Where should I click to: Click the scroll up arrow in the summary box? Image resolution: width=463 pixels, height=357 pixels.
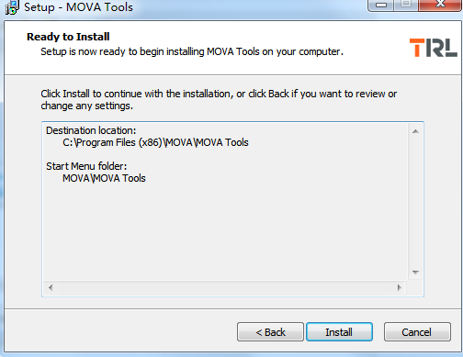click(415, 131)
